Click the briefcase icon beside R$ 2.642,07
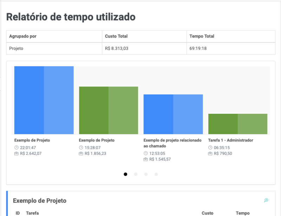 point(17,153)
